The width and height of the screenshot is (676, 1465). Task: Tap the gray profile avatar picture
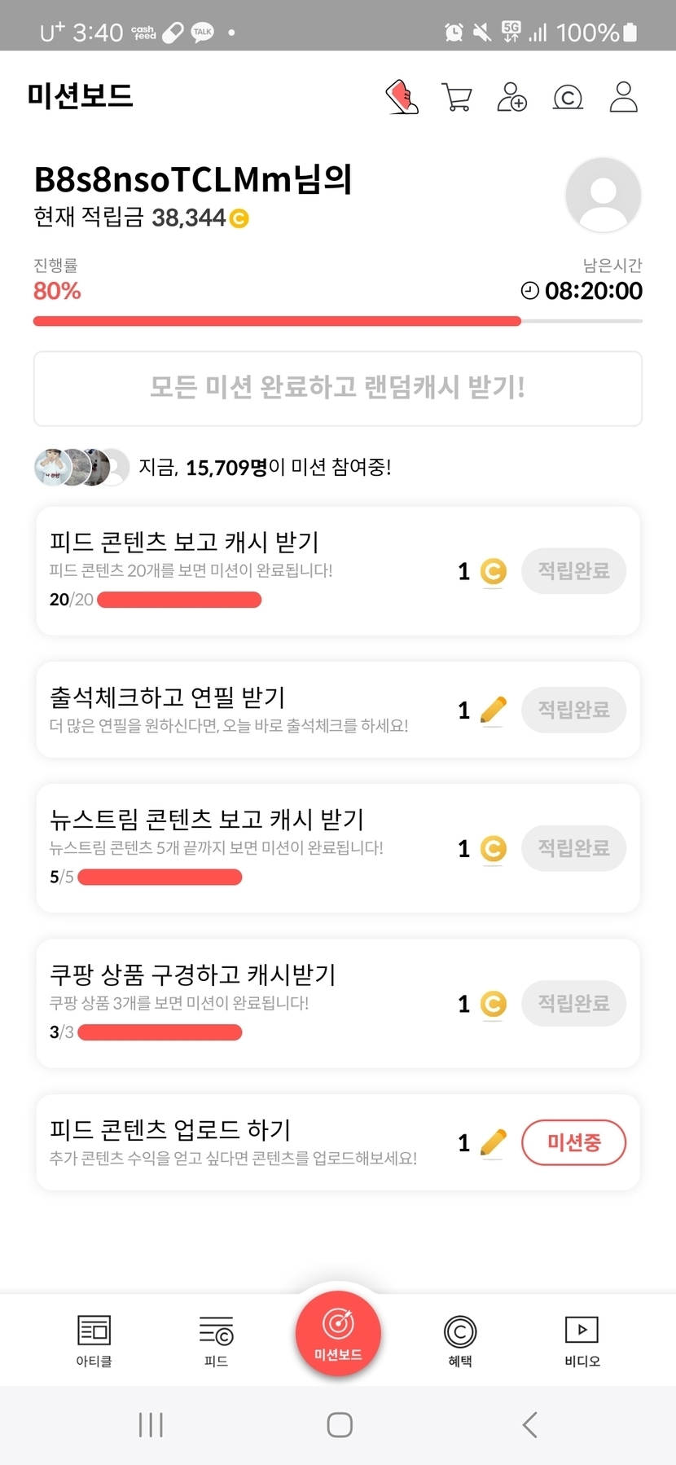pos(603,196)
